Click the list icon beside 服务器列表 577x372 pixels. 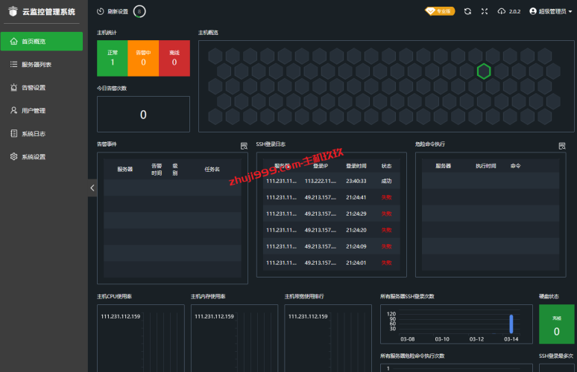(13, 64)
